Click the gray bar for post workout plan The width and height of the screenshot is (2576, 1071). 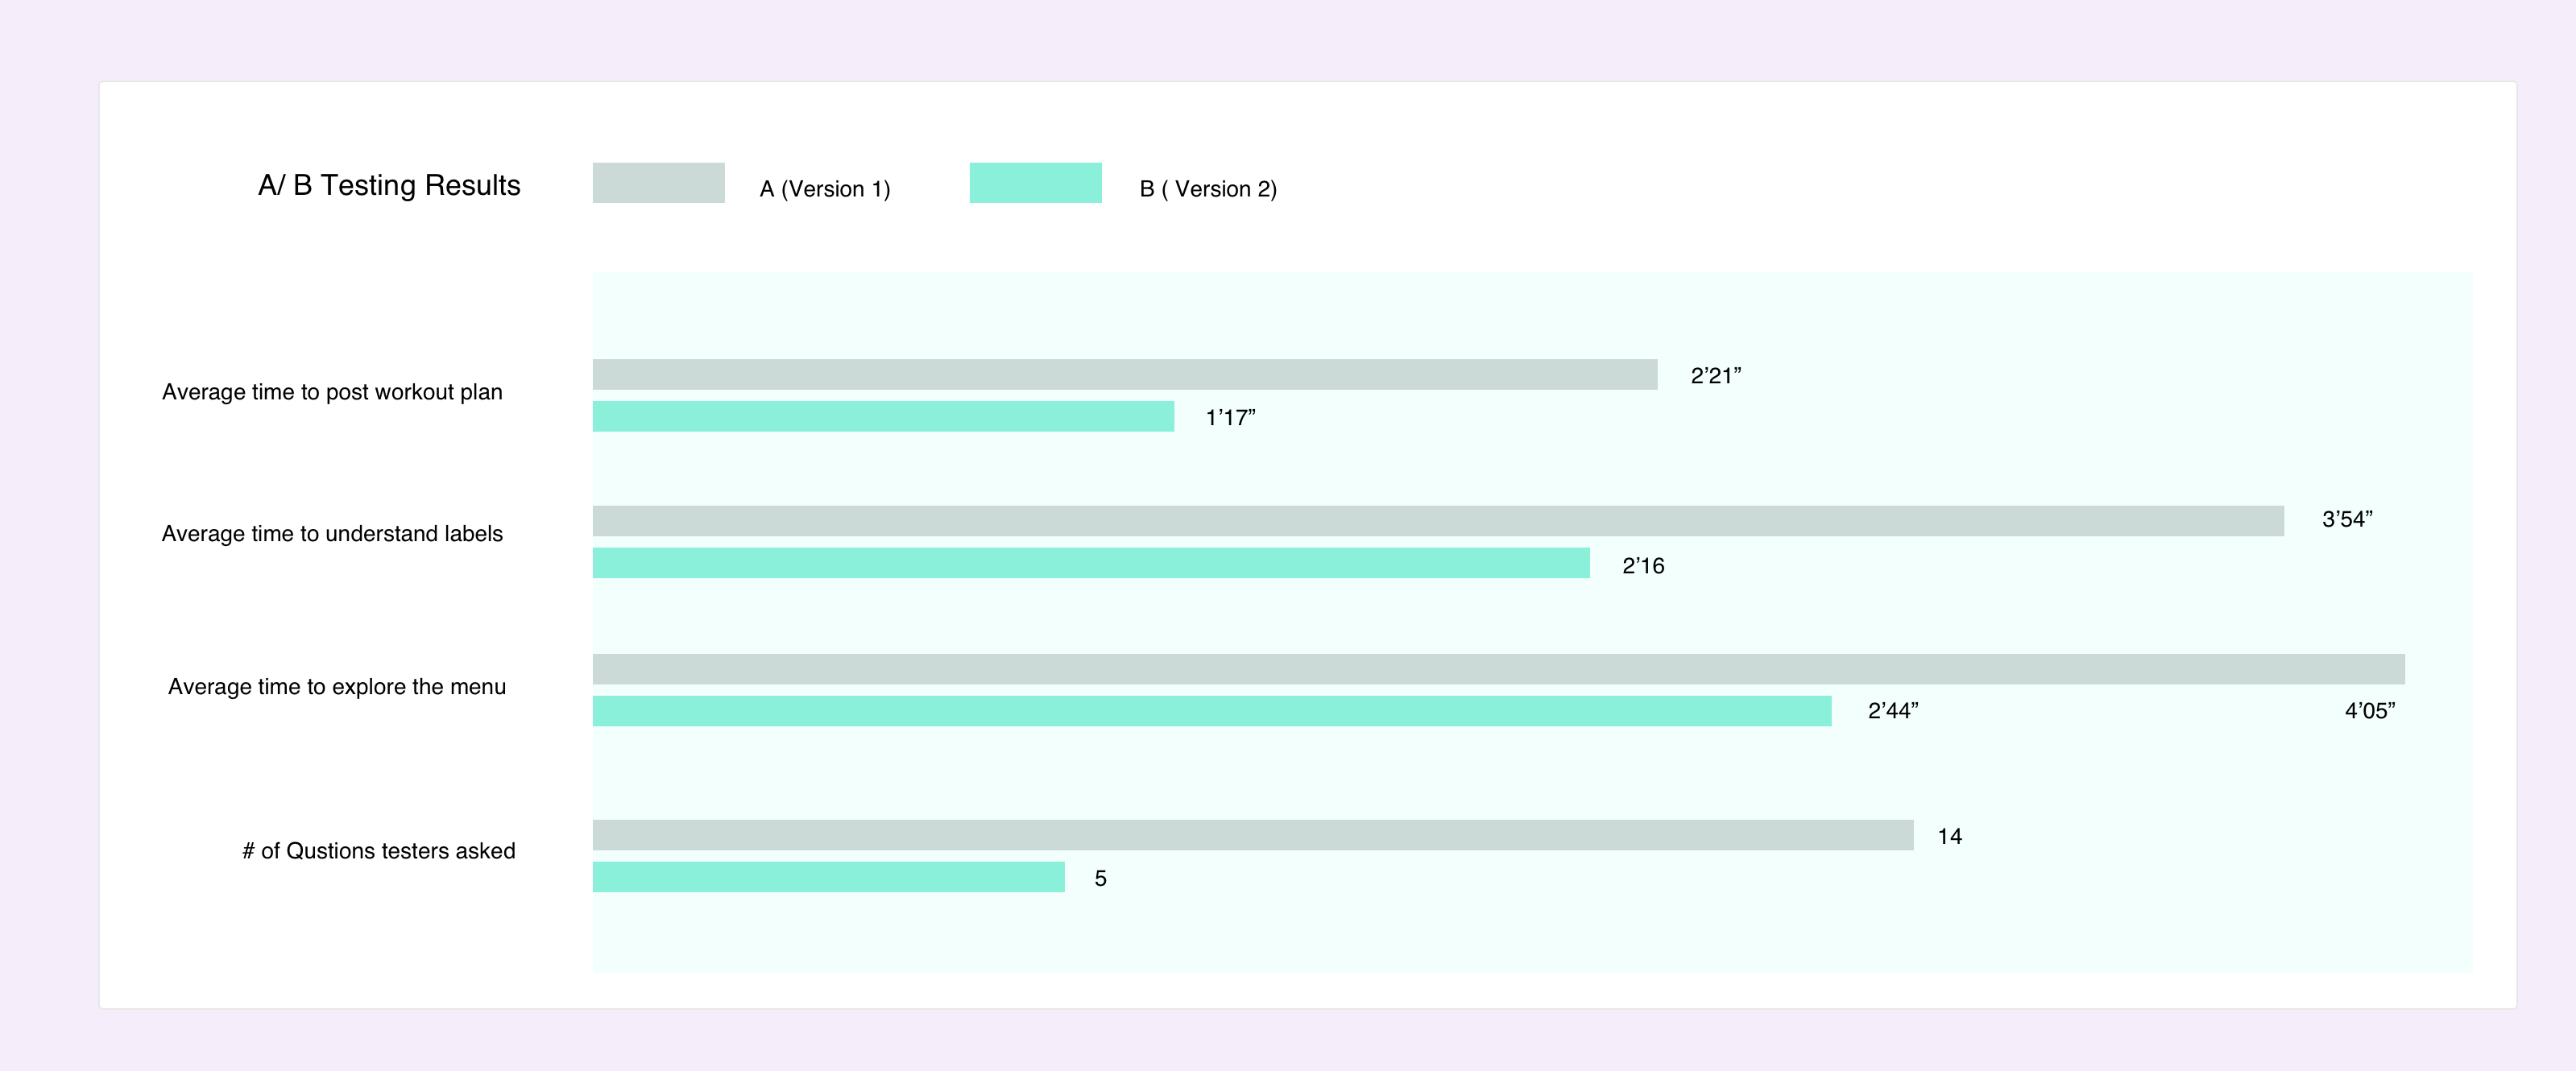(1124, 375)
